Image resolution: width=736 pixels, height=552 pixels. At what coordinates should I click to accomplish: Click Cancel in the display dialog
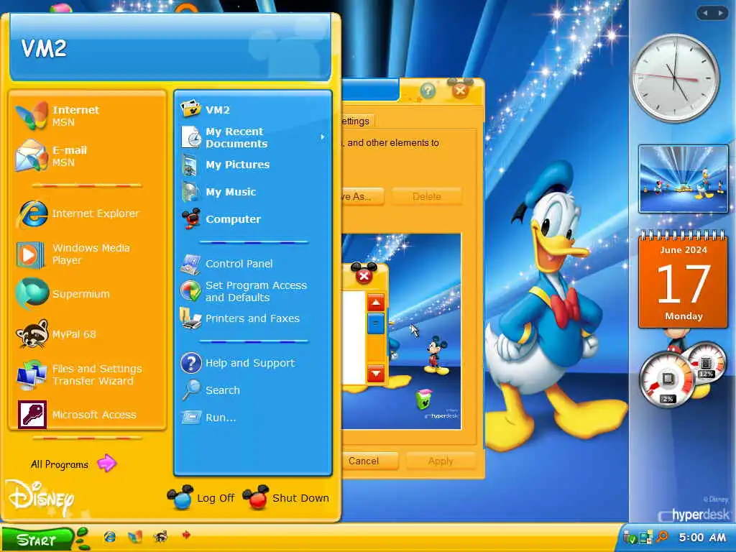tap(369, 461)
